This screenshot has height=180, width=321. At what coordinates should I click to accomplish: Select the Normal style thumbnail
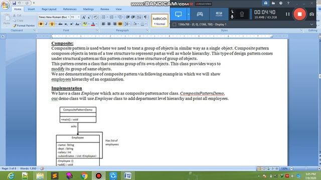tap(159, 20)
